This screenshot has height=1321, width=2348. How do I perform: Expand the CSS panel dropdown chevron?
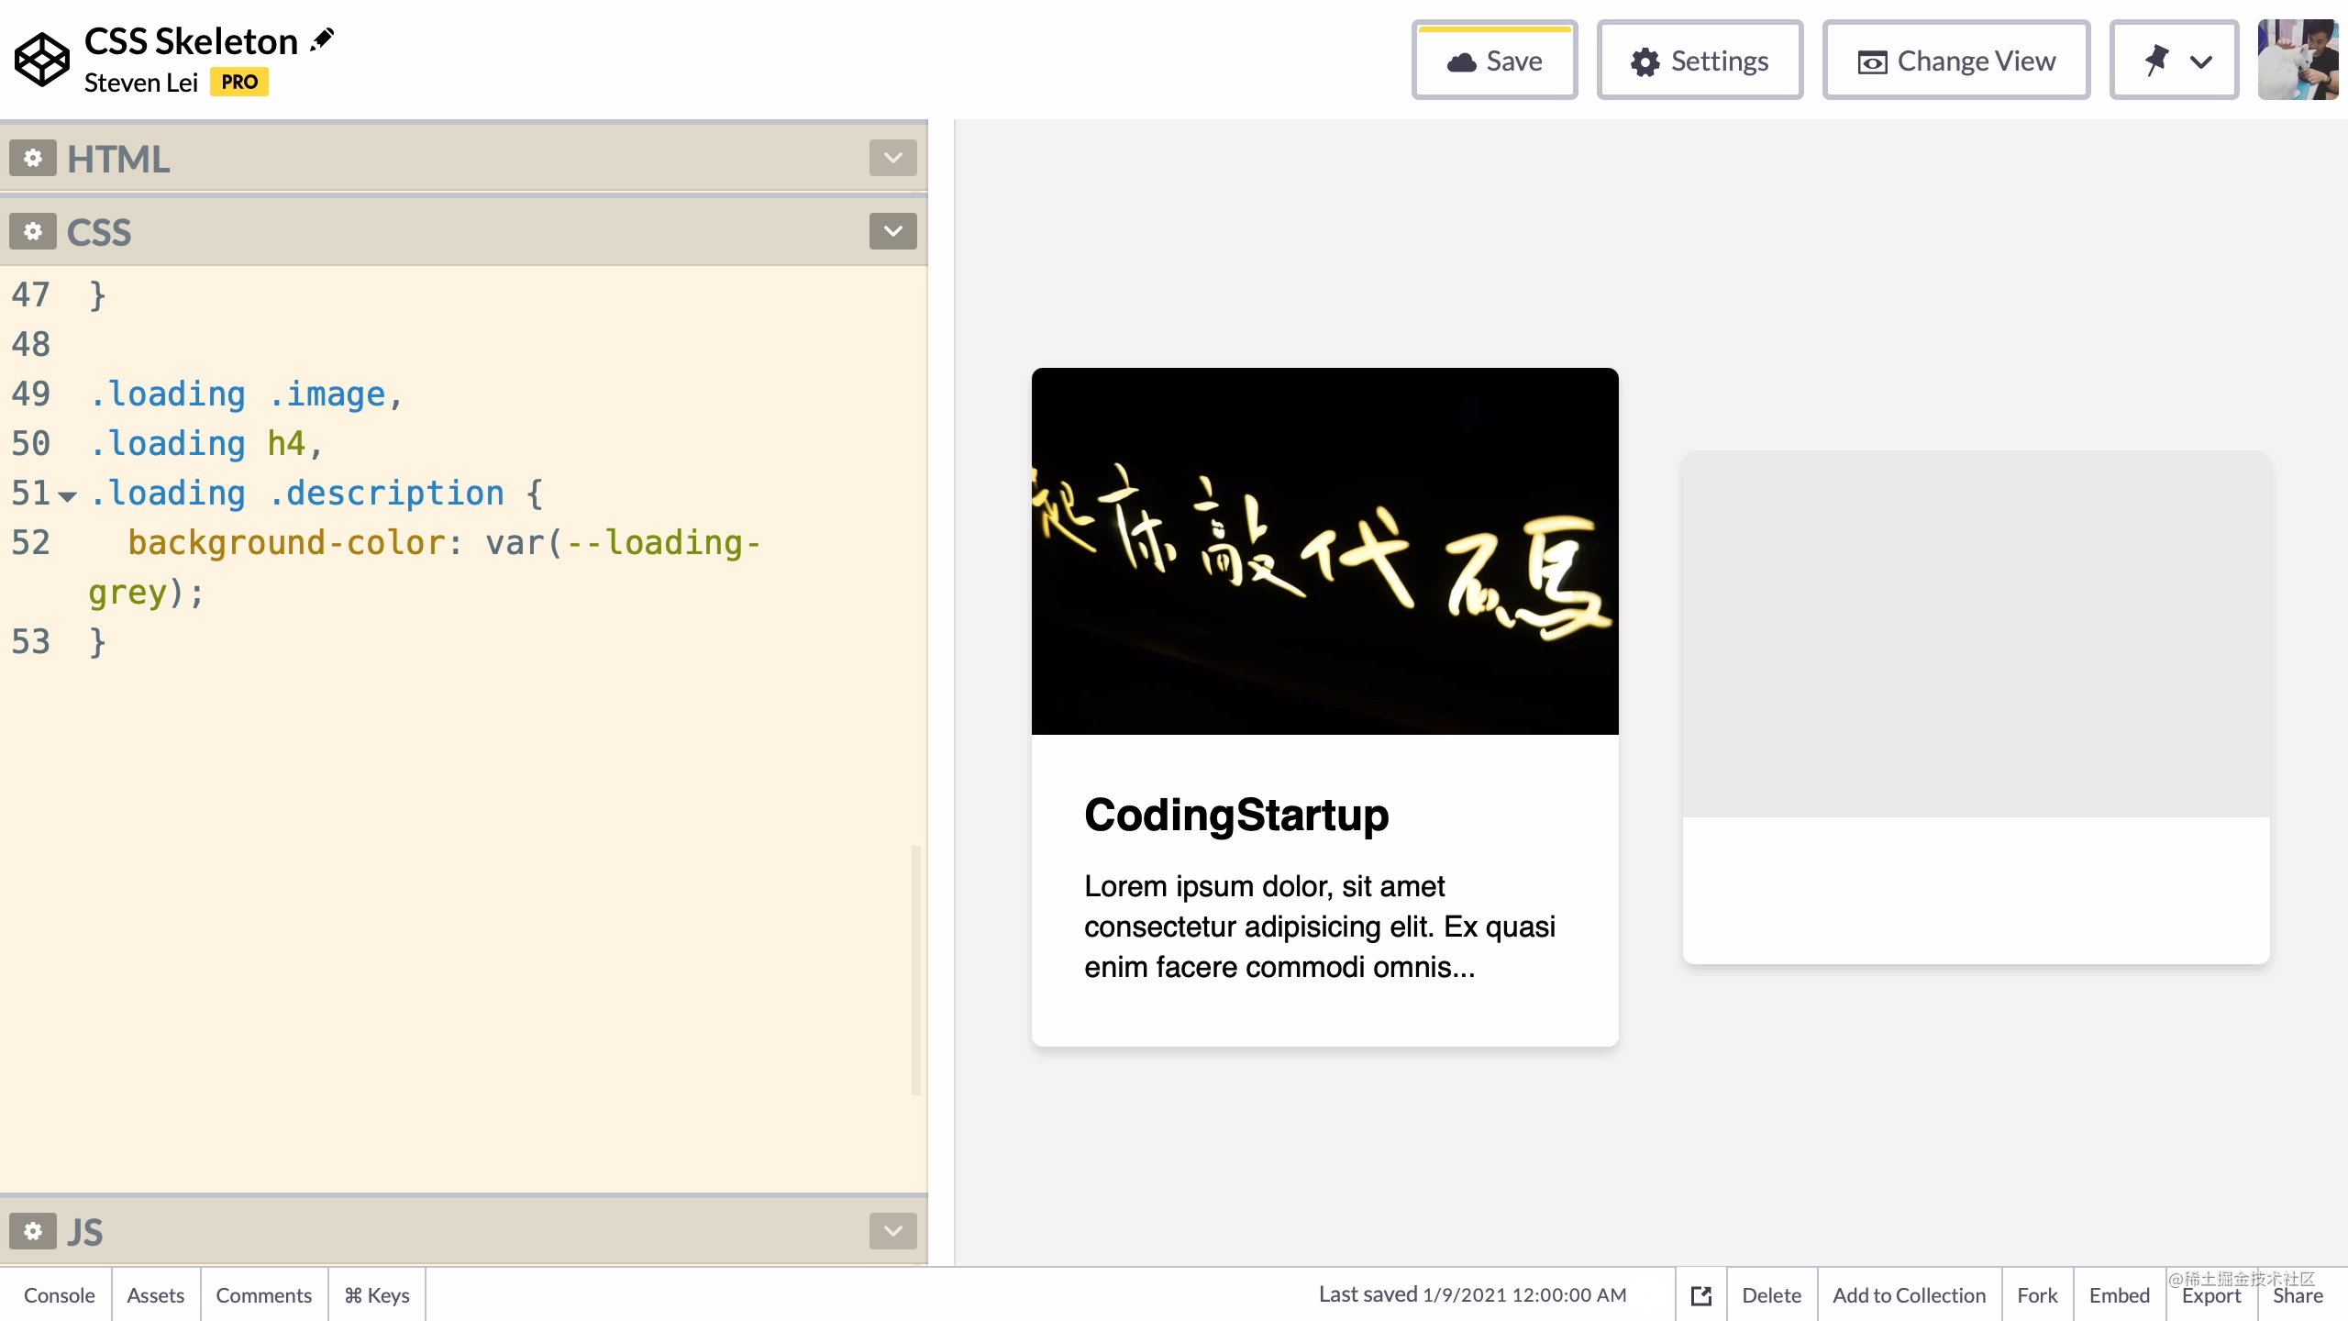[893, 231]
